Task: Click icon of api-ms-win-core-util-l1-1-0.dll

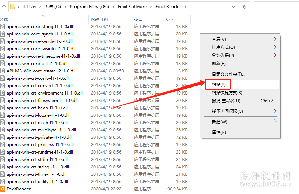Action: [2, 63]
